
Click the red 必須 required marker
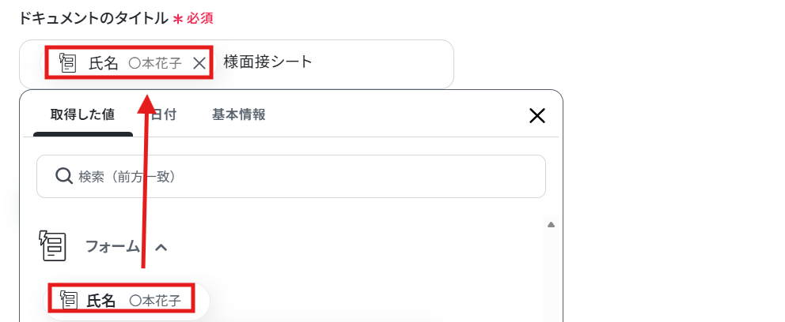[199, 17]
